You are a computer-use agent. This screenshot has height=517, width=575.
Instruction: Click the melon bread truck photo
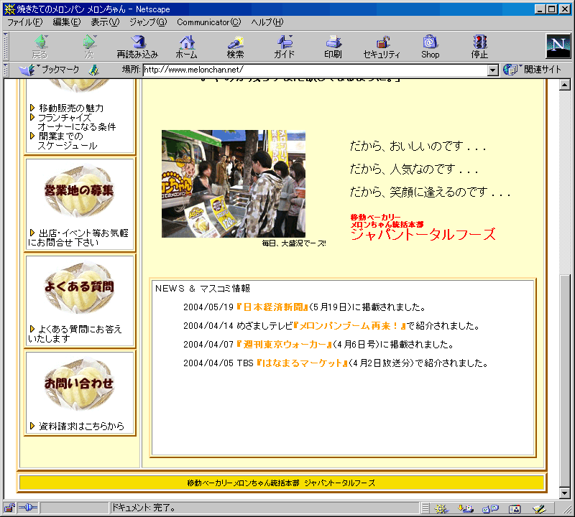[234, 184]
